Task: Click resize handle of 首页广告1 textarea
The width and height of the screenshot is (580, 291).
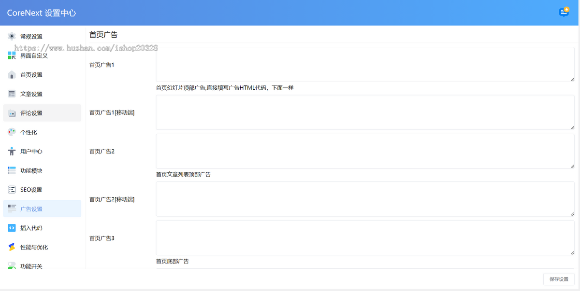Action: tap(572, 79)
